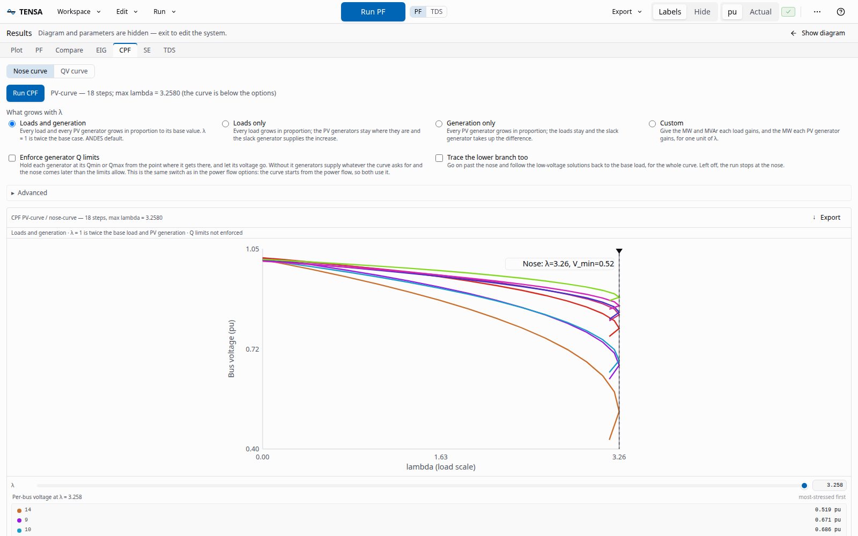
Task: Open the help question-mark icon
Action: pos(841,12)
